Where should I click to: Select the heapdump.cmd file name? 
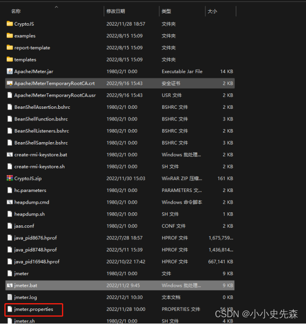click(31, 202)
